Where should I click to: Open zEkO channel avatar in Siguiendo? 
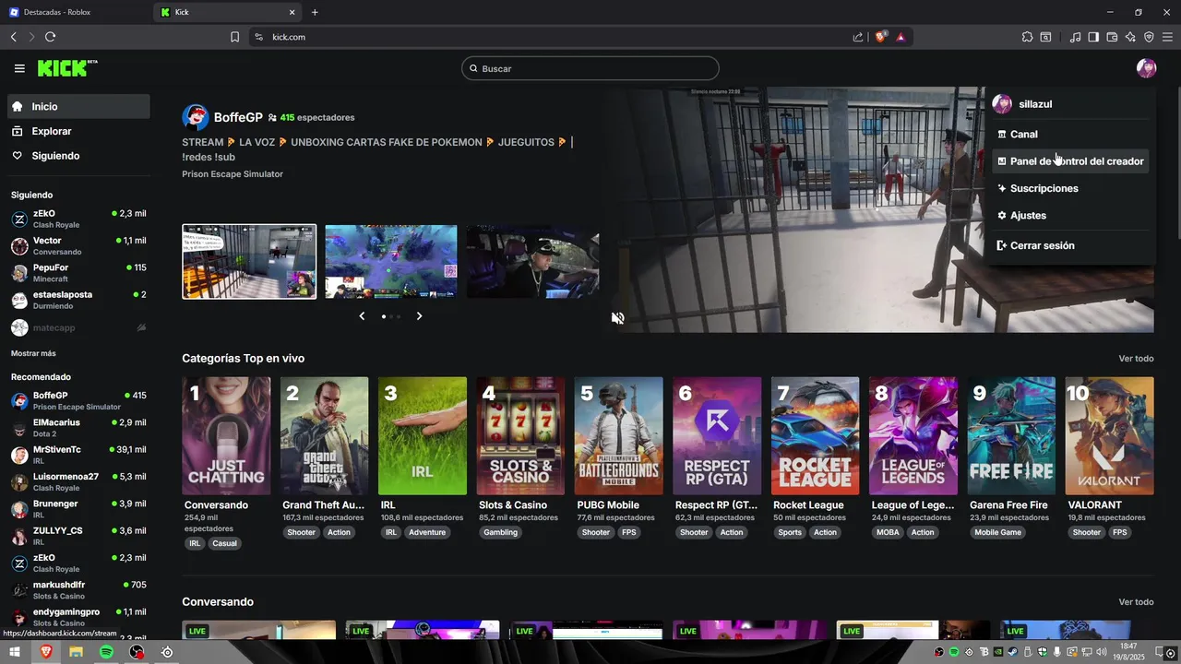coord(19,219)
